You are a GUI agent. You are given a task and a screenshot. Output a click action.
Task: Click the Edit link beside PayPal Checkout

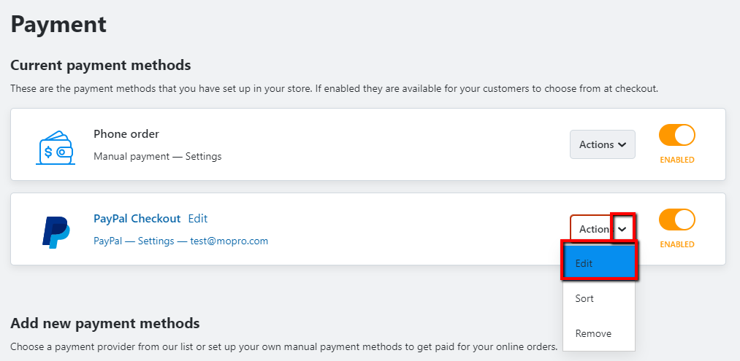pos(198,219)
